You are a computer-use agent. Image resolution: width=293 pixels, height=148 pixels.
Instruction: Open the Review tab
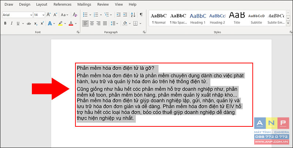(x=103, y=4)
